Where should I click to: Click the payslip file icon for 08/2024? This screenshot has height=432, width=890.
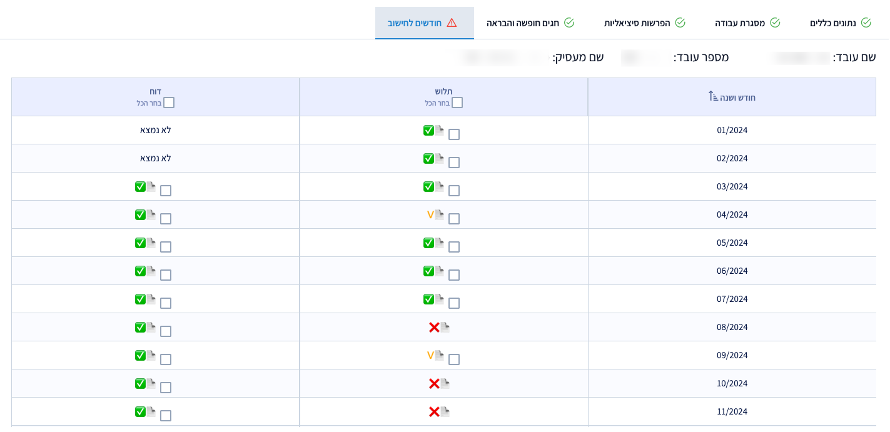445,327
